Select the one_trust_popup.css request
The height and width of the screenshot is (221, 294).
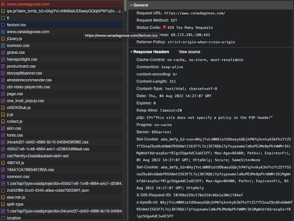click(25, 101)
